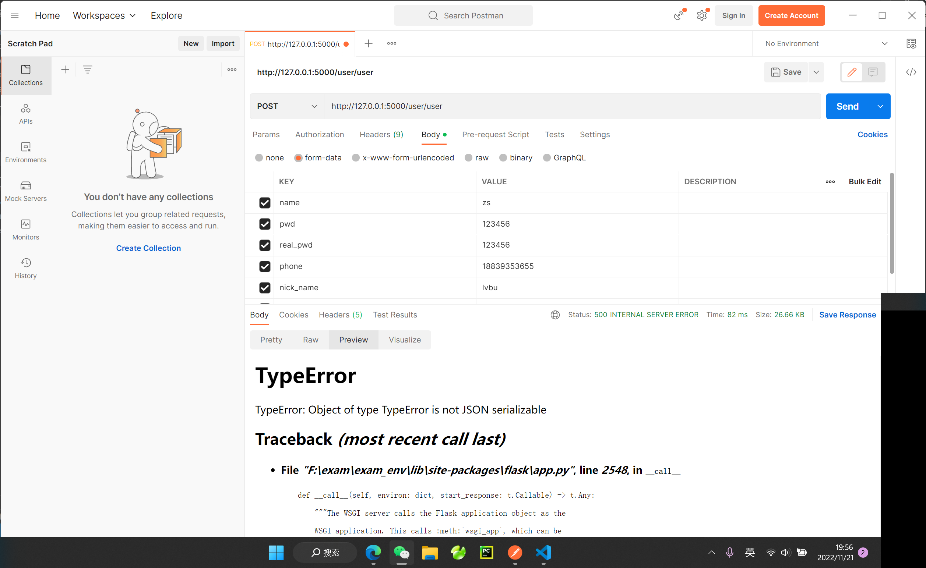Uncheck the nick_name row checkbox
This screenshot has height=568, width=926.
point(265,288)
